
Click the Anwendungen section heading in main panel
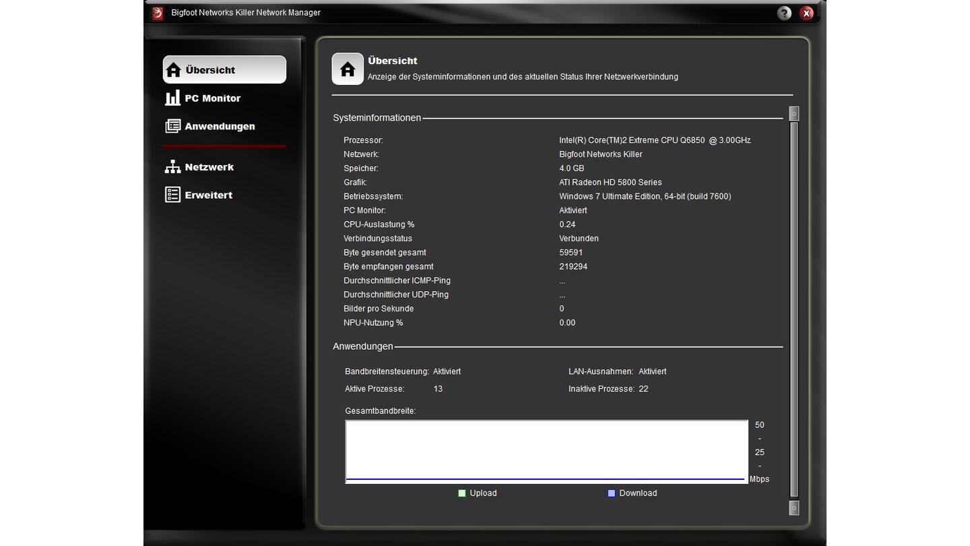362,346
